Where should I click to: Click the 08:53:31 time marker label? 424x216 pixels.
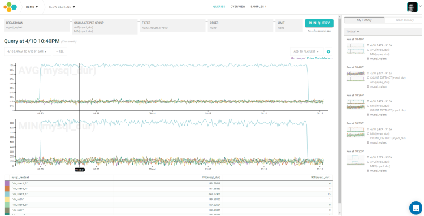[x=80, y=170]
